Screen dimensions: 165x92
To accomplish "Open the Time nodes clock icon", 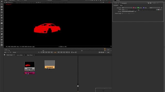I will point(2,4).
